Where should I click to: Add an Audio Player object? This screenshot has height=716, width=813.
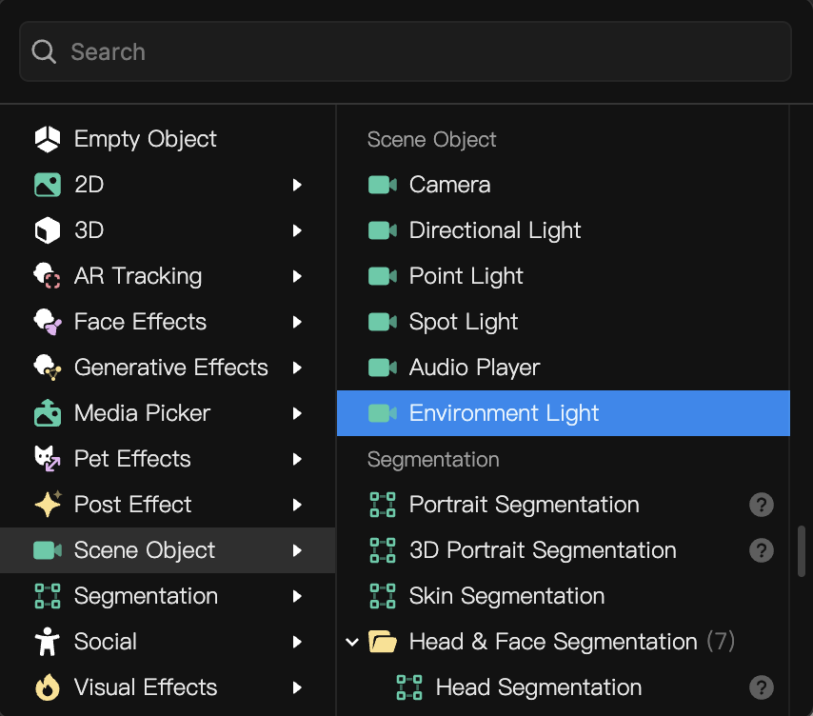click(x=563, y=368)
